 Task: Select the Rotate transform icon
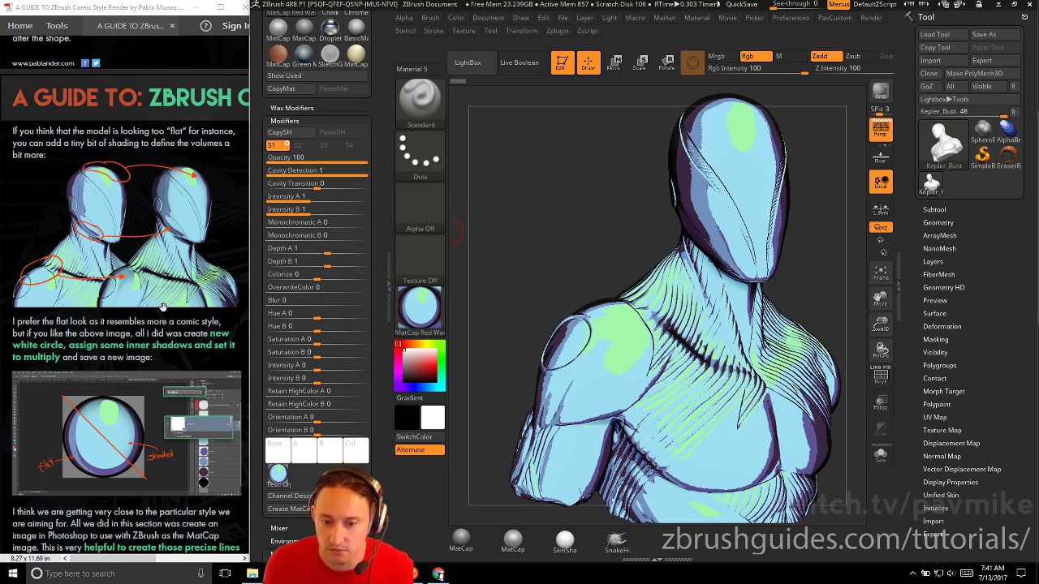tap(666, 63)
